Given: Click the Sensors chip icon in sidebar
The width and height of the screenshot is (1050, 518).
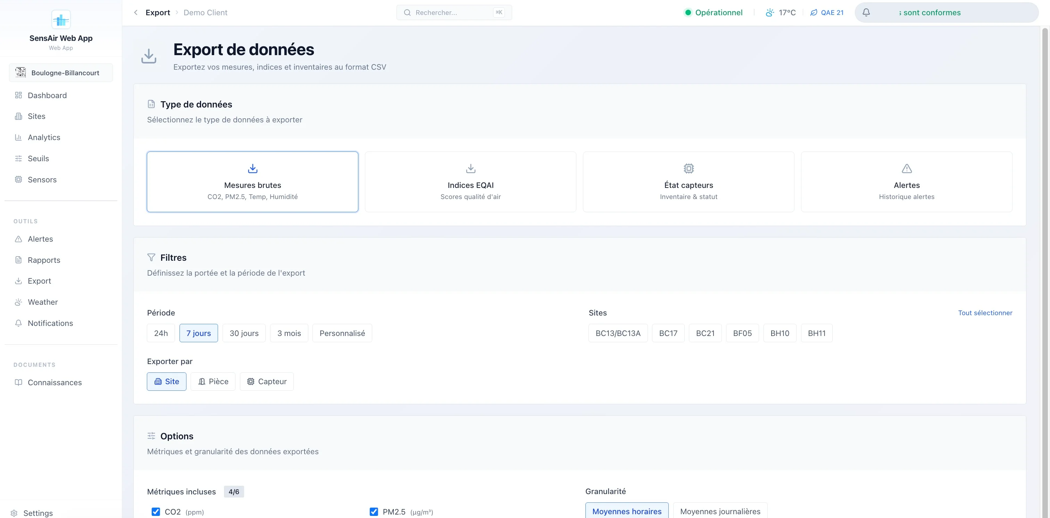Looking at the screenshot, I should [18, 180].
